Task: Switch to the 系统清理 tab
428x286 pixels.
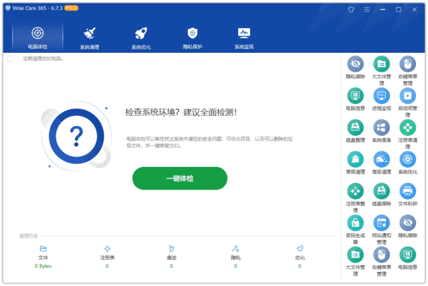Action: point(90,38)
